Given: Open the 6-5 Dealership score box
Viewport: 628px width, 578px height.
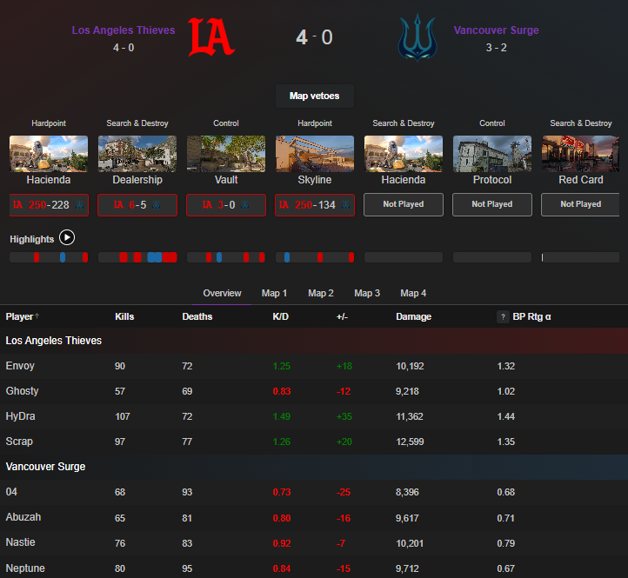Looking at the screenshot, I should pyautogui.click(x=137, y=205).
